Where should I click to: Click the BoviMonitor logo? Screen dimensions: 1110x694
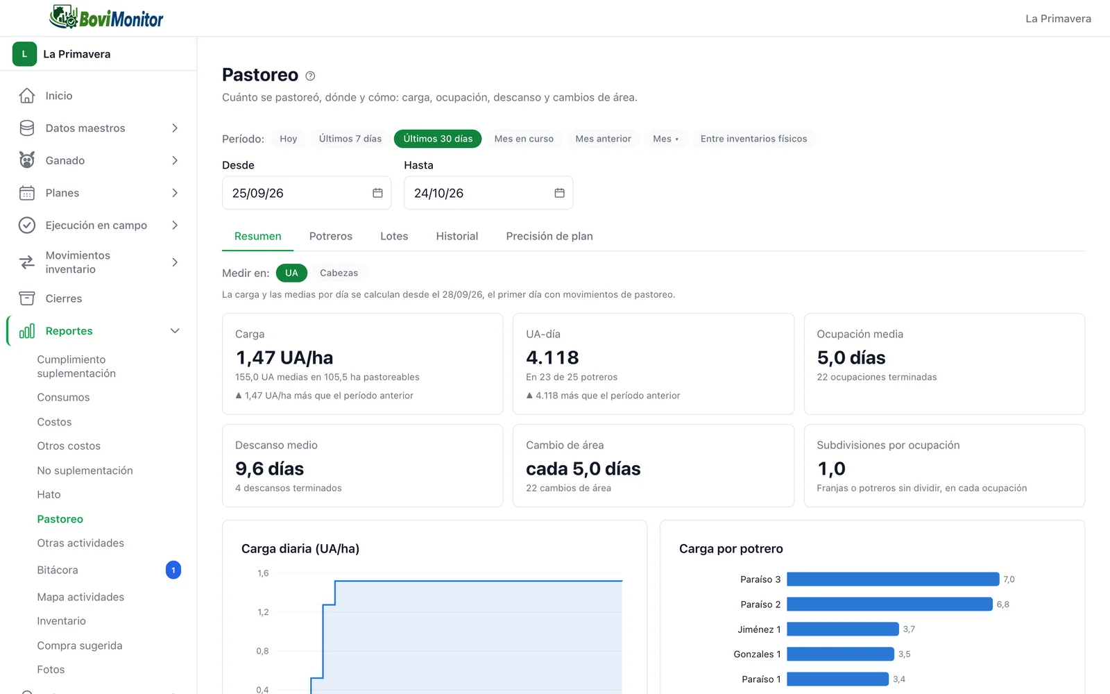click(106, 17)
